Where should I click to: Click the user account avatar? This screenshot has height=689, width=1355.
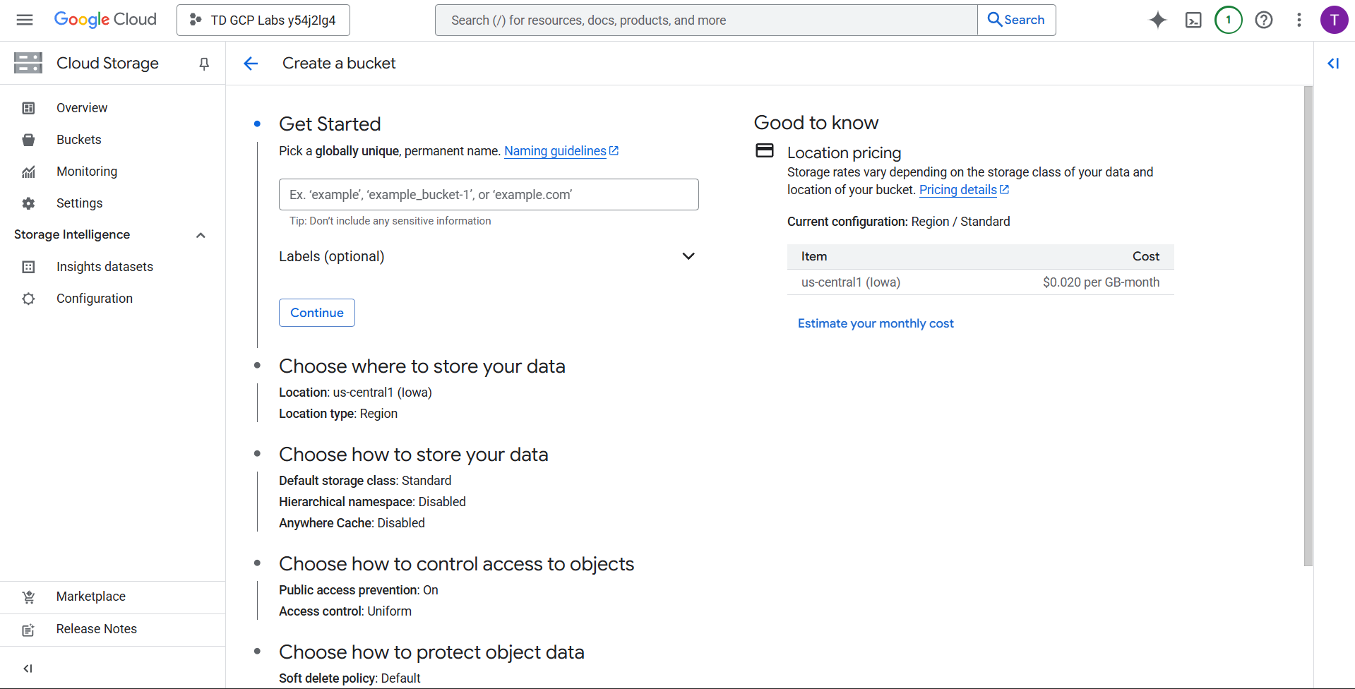[1333, 20]
